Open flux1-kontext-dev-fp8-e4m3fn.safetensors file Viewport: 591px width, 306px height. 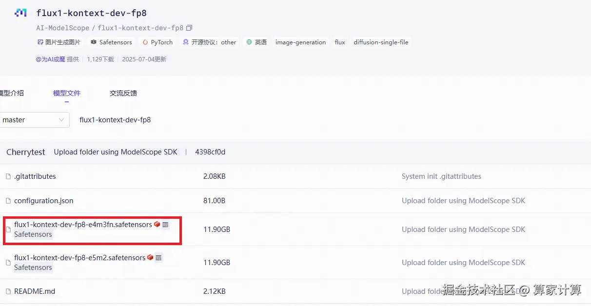click(x=83, y=225)
